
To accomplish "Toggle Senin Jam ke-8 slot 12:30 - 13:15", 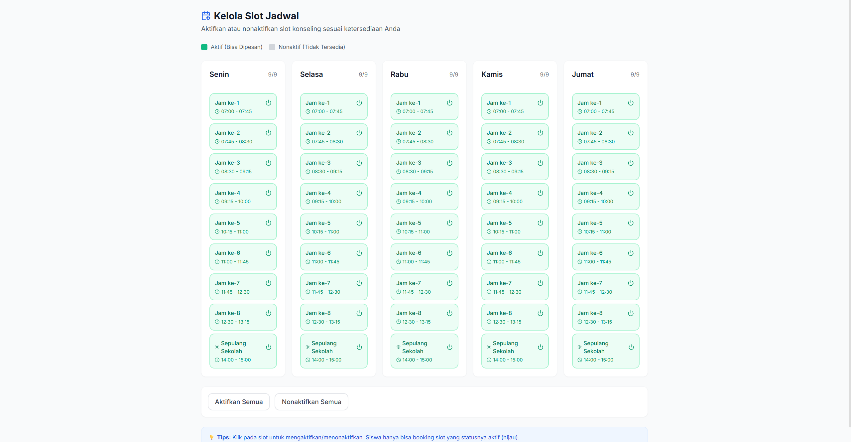I will [x=243, y=317].
